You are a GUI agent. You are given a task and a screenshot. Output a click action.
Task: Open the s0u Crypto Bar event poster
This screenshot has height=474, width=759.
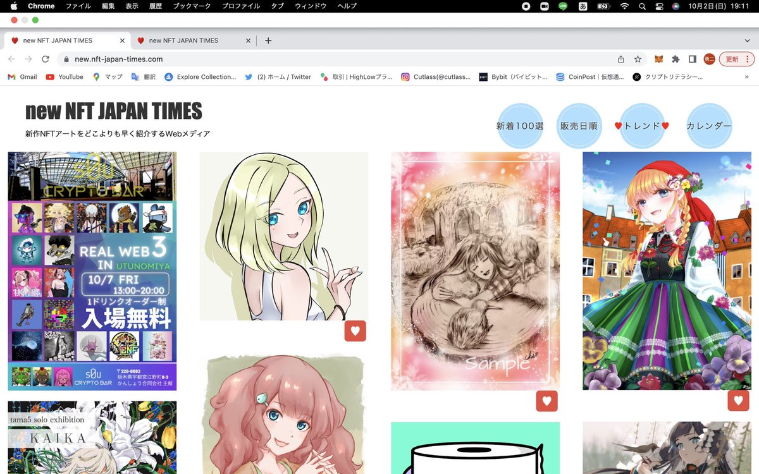[x=92, y=271]
